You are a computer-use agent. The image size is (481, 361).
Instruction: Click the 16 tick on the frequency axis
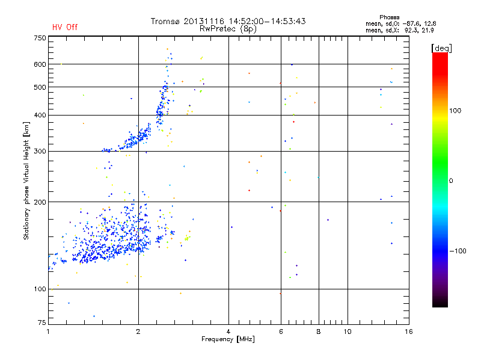(x=408, y=332)
